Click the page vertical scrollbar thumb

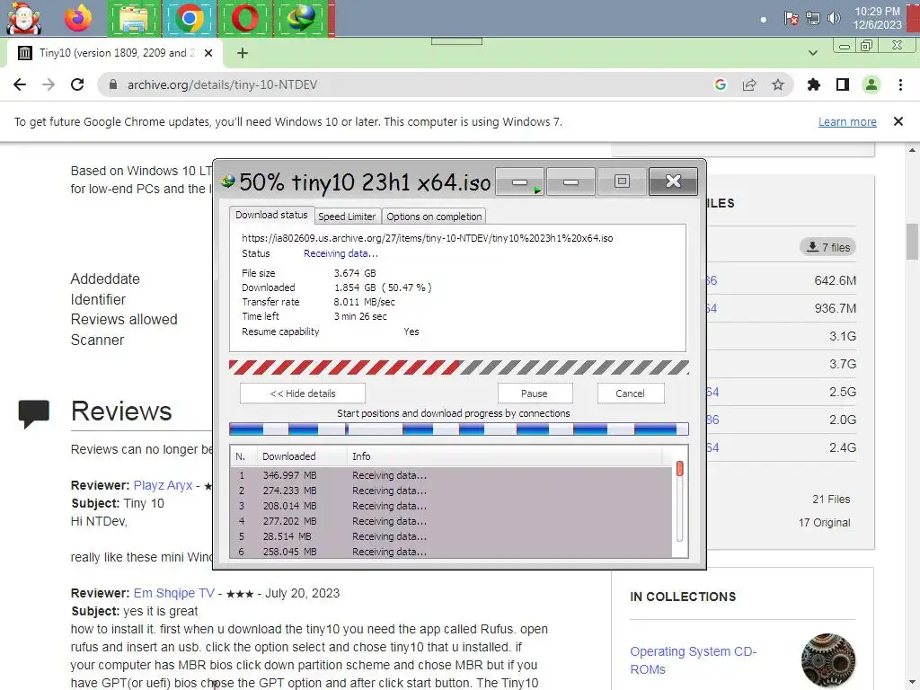912,241
